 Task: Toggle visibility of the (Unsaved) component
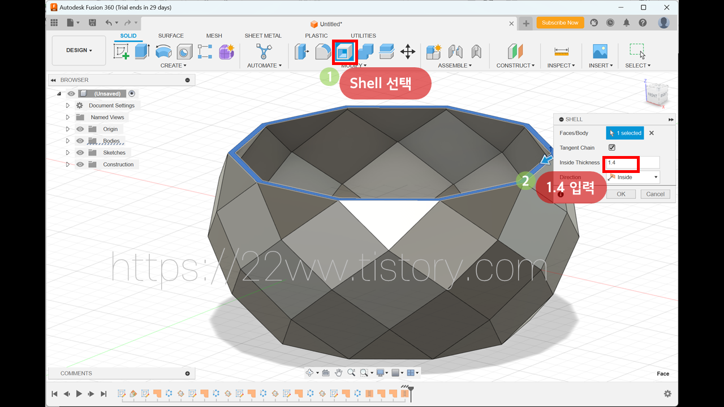[x=71, y=94]
